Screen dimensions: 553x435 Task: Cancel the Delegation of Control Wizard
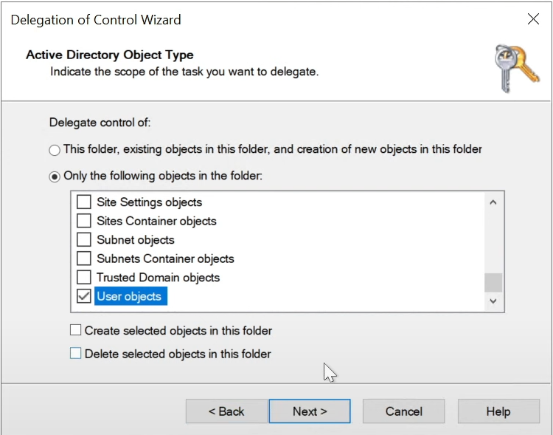403,411
